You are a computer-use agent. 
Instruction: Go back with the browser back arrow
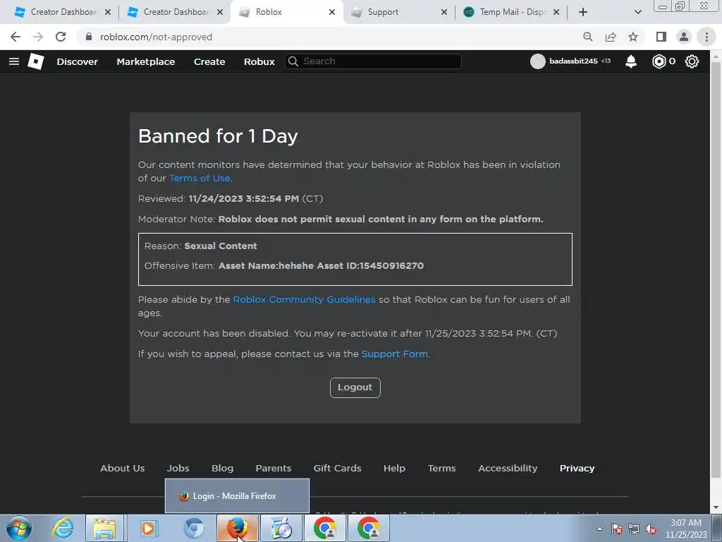pos(16,37)
